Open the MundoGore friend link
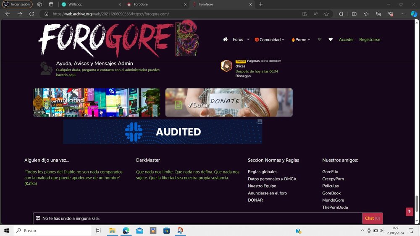 [x=333, y=200]
